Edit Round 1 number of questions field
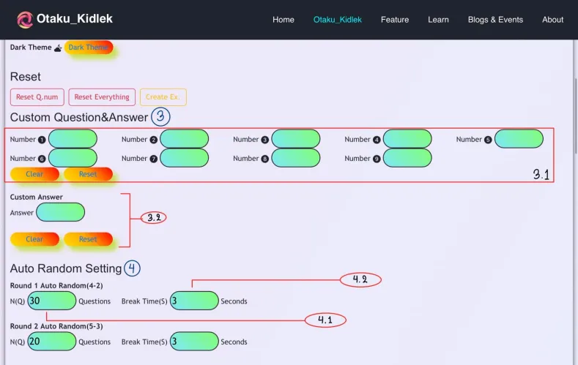This screenshot has height=365, width=578. [x=52, y=301]
